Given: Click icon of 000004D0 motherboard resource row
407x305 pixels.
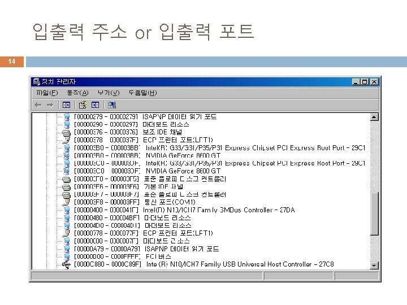Looking at the screenshot, I should 67,225.
